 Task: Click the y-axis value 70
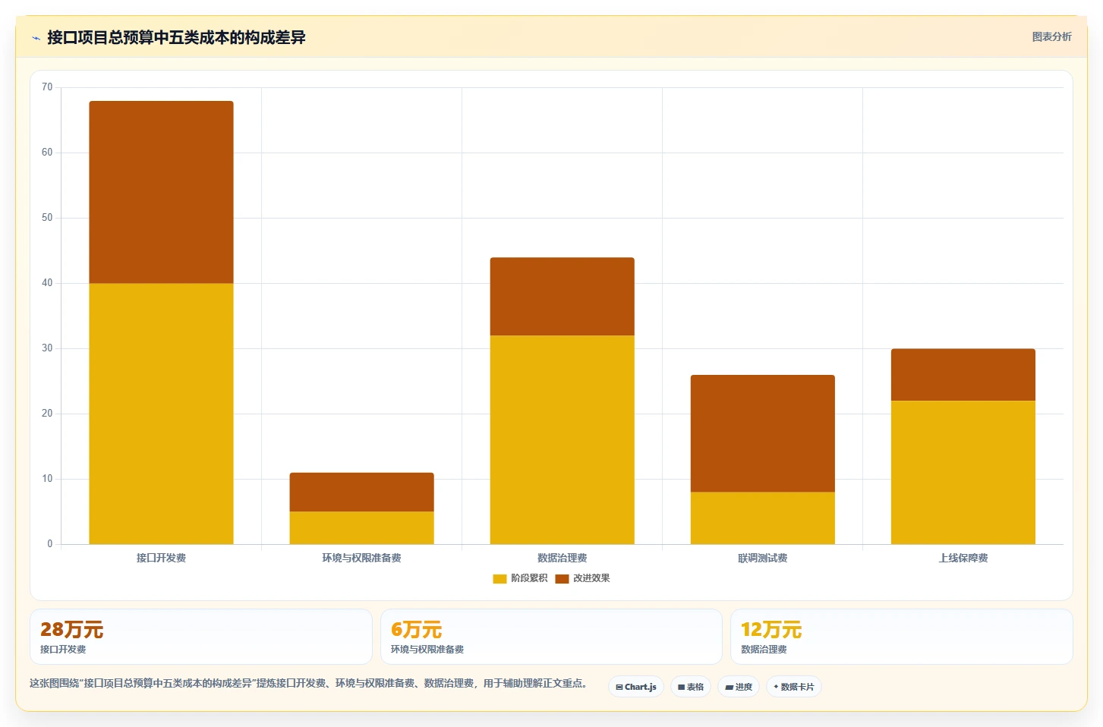[x=47, y=87]
